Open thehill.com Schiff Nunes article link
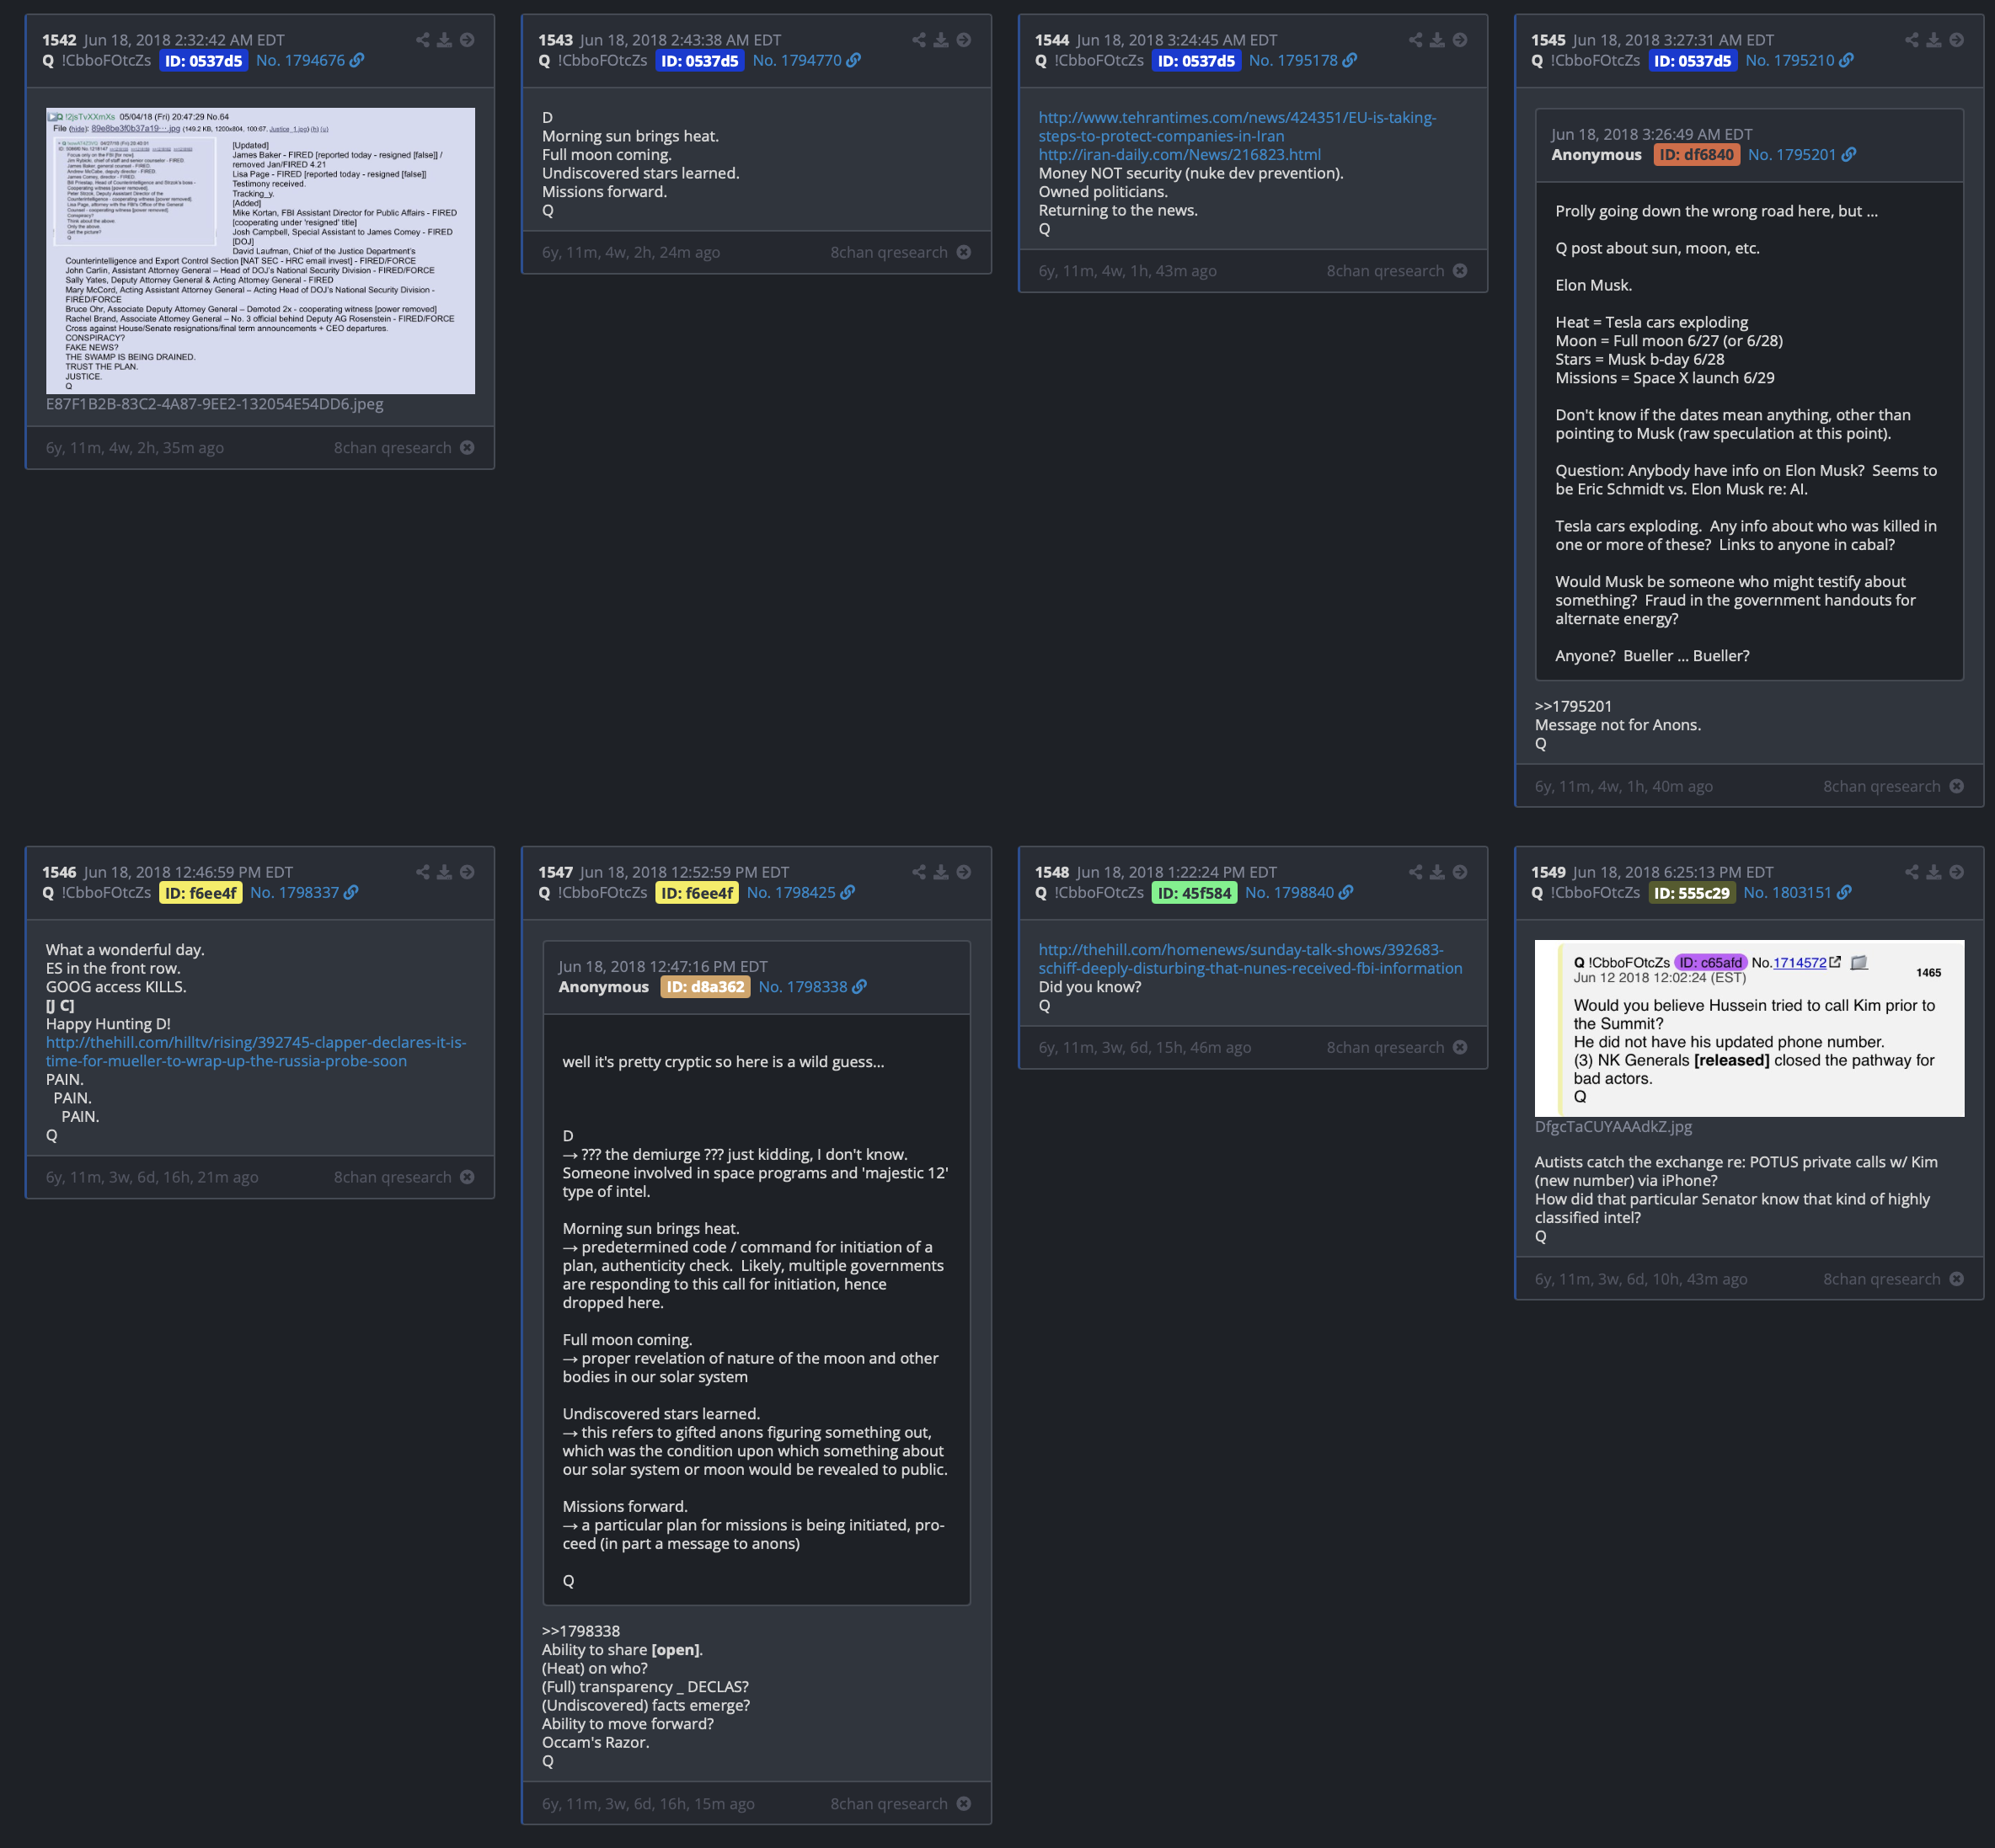 pos(1250,959)
